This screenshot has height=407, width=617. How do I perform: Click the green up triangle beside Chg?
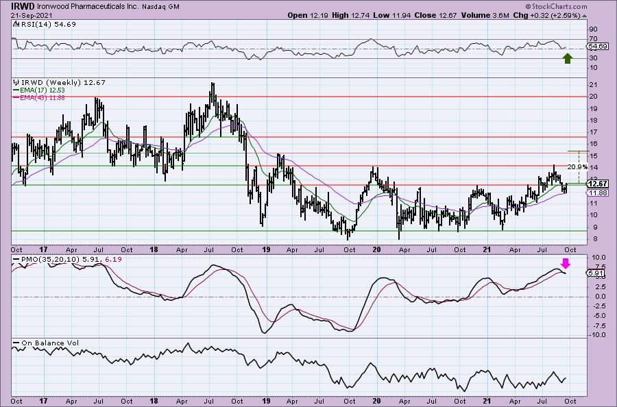584,16
